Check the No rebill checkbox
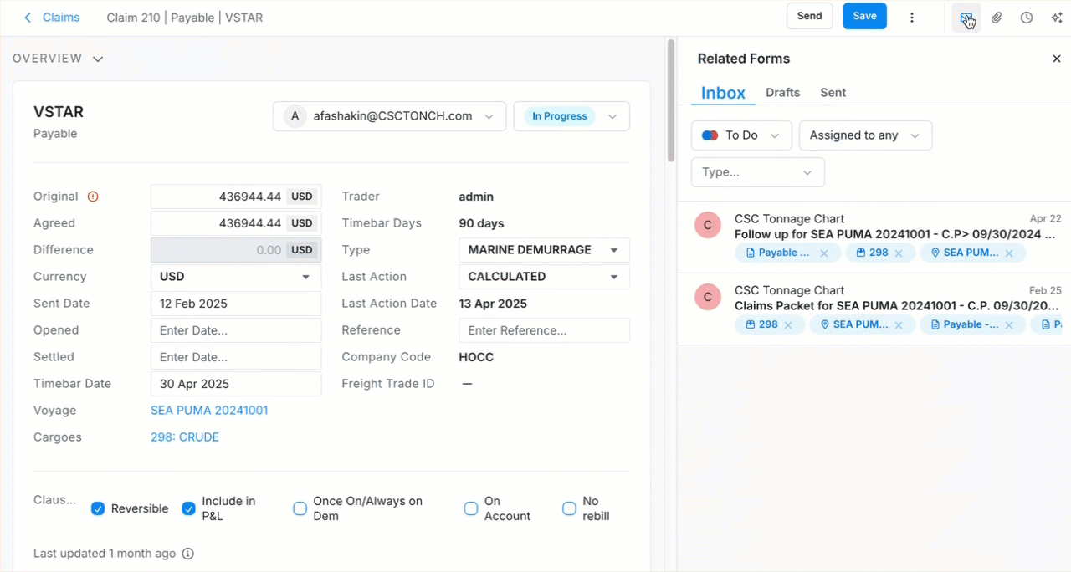The image size is (1071, 572). [x=569, y=508]
